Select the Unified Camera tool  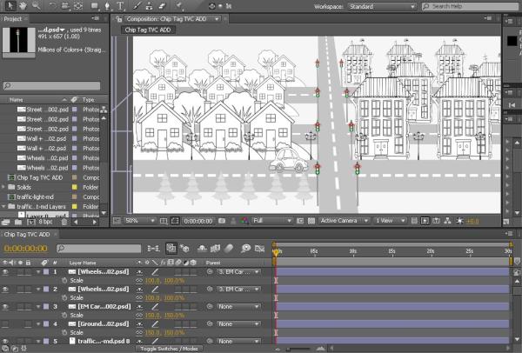coord(65,6)
